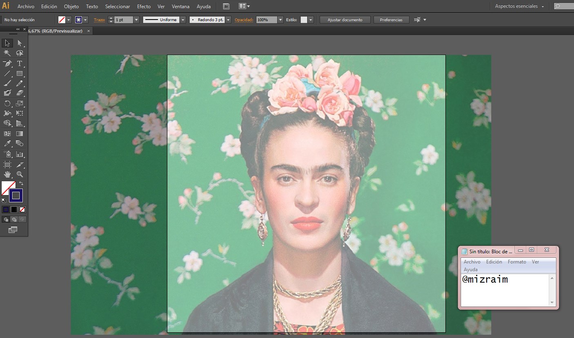The image size is (574, 338).
Task: Select the Column Graph tool
Action: click(x=20, y=154)
